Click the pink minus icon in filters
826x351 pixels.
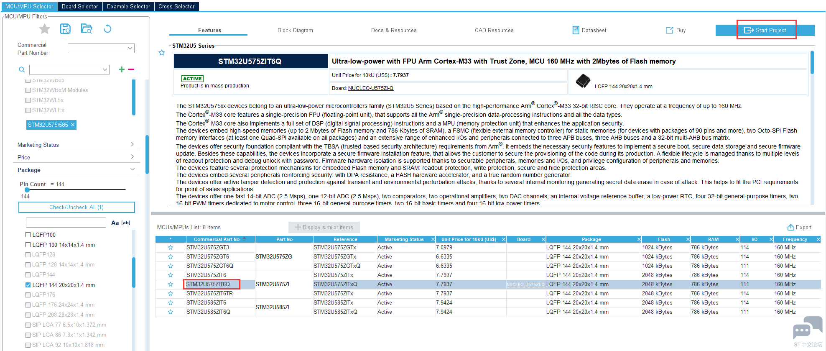(131, 69)
